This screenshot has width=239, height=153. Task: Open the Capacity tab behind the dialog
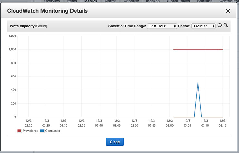click(131, 1)
